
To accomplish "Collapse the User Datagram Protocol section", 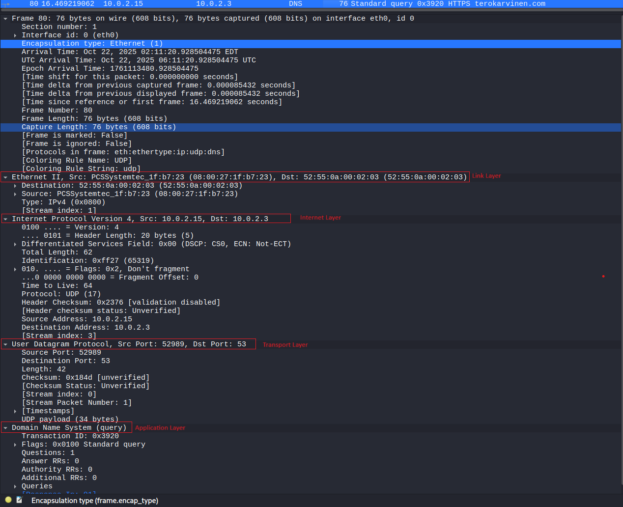I will pyautogui.click(x=5, y=344).
